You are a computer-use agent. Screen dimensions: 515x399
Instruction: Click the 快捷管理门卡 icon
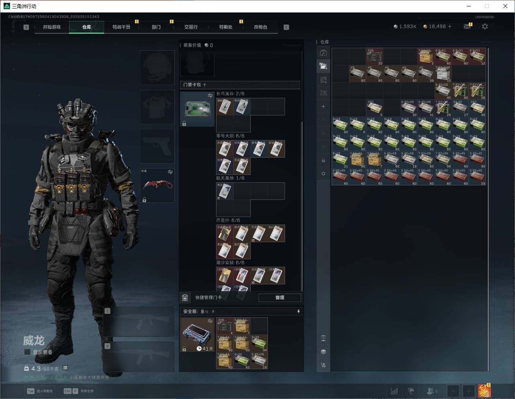(x=185, y=298)
